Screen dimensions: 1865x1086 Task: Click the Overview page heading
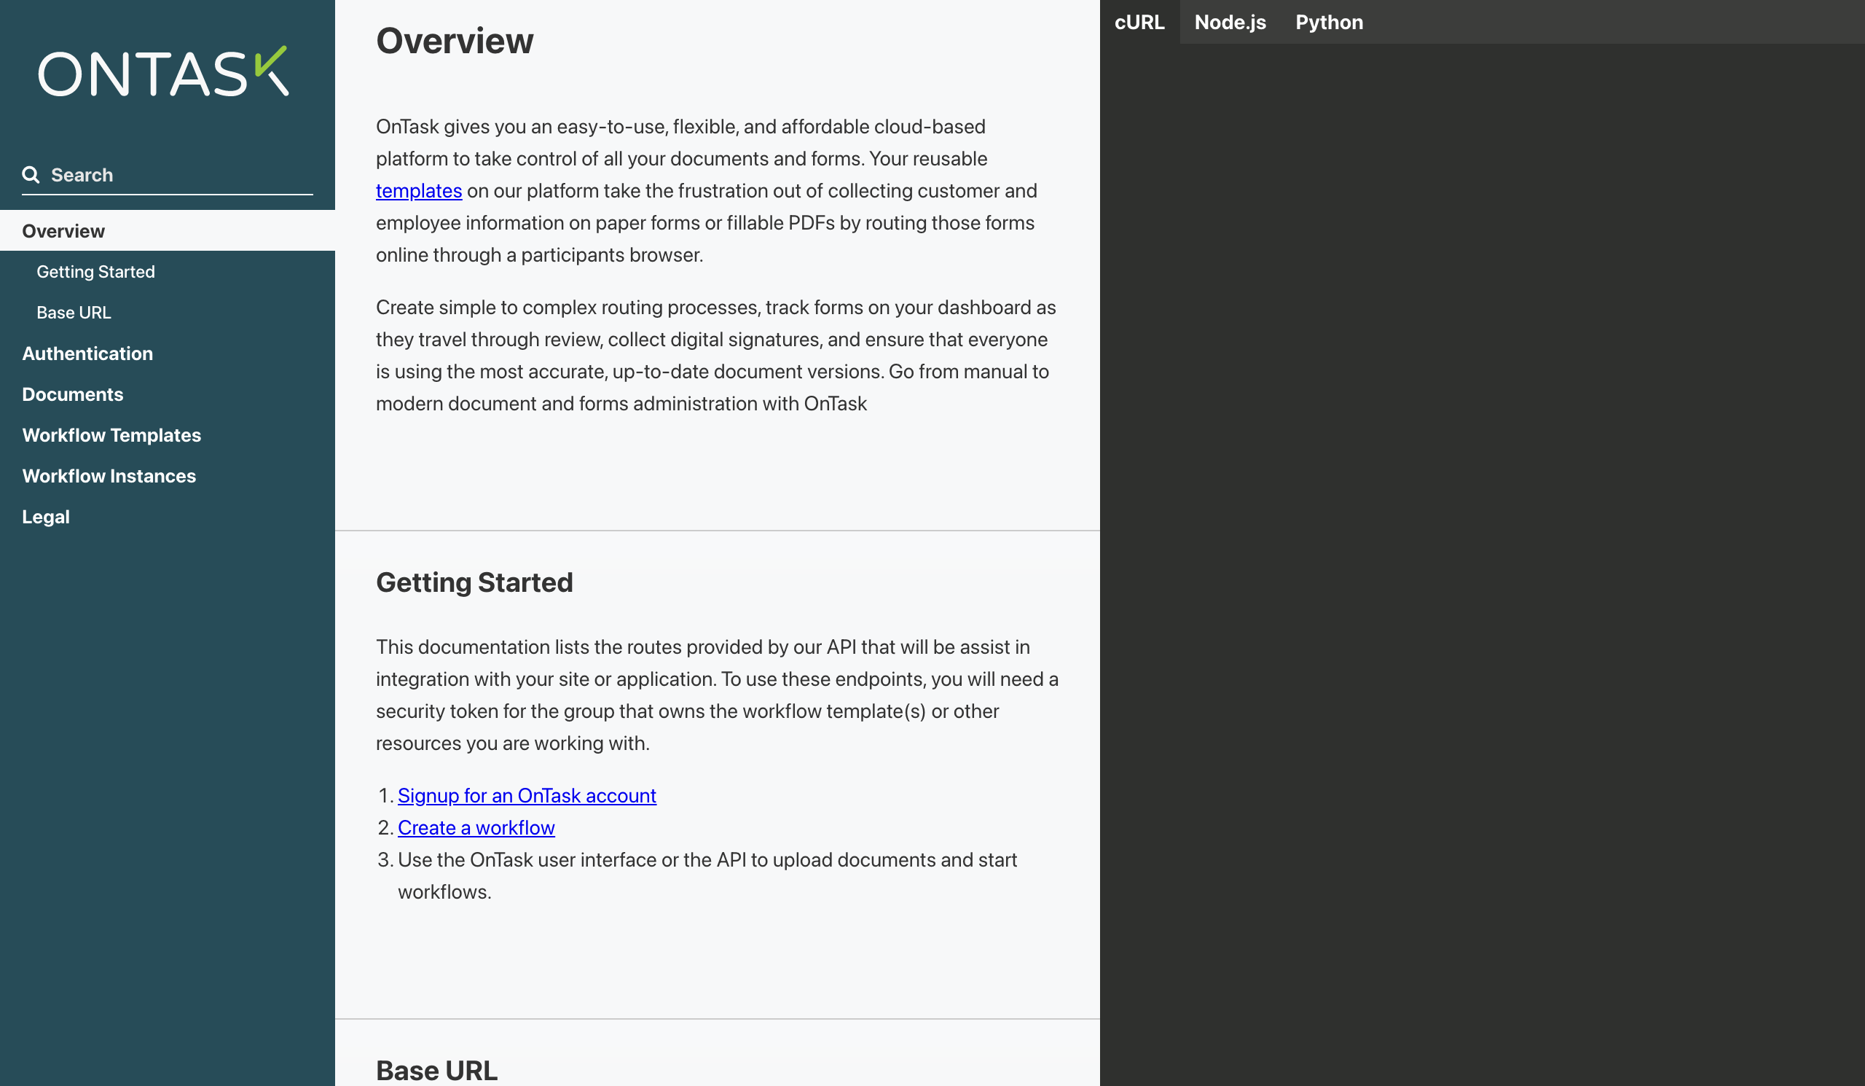pyautogui.click(x=455, y=41)
